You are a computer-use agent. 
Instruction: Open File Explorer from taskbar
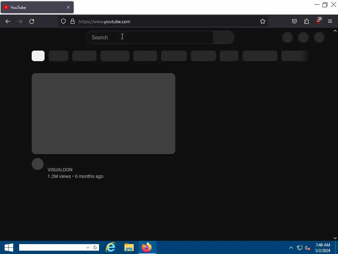129,247
